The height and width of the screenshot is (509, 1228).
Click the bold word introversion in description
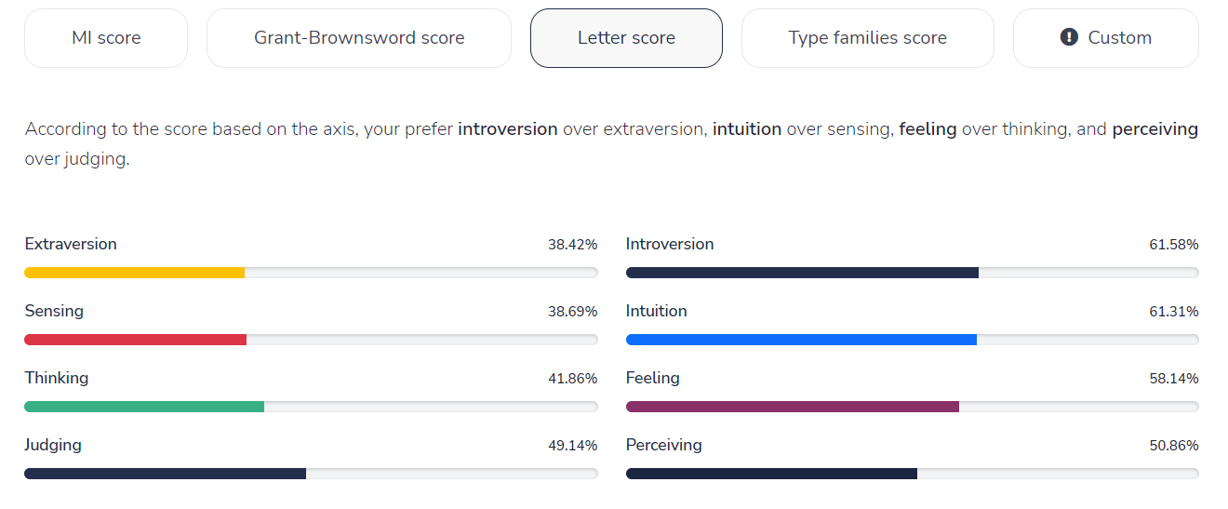tap(507, 129)
